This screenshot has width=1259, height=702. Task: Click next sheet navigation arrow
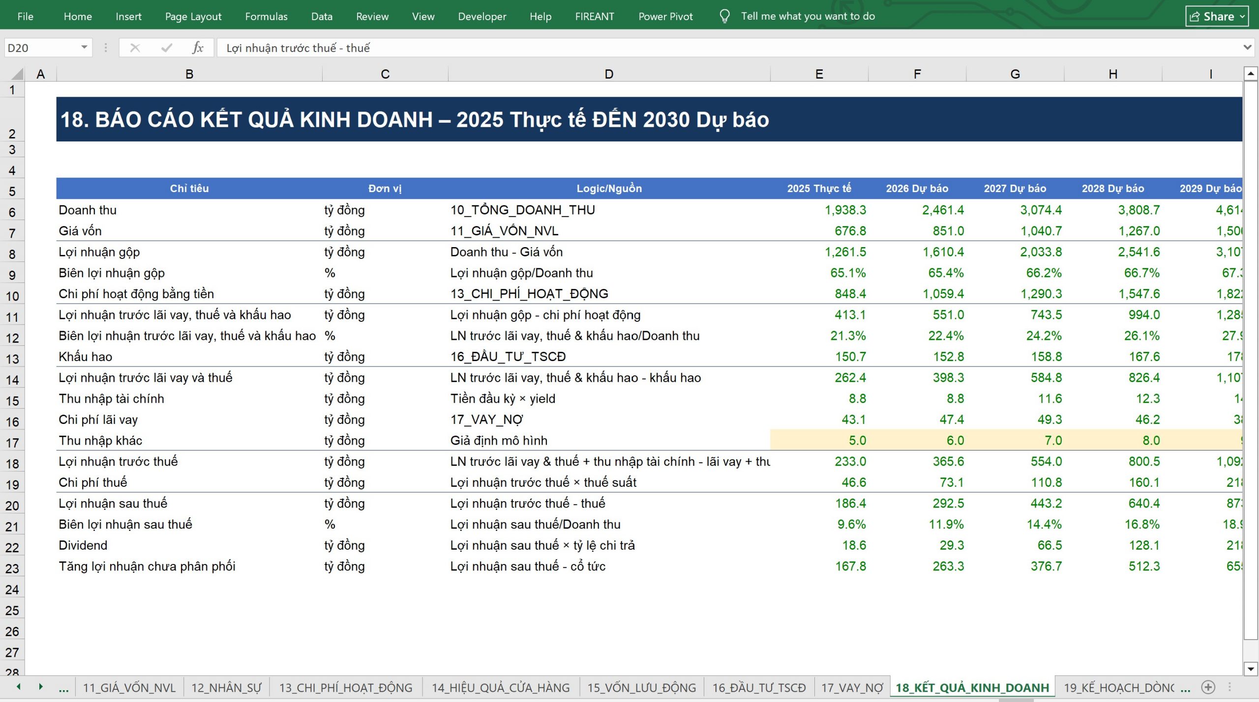pyautogui.click(x=41, y=687)
